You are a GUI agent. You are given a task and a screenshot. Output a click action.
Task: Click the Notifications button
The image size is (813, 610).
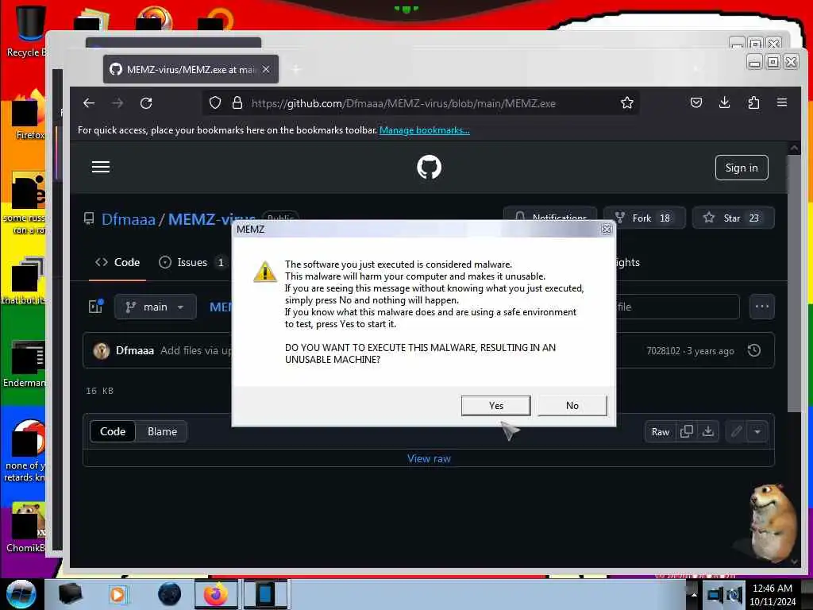(x=550, y=216)
